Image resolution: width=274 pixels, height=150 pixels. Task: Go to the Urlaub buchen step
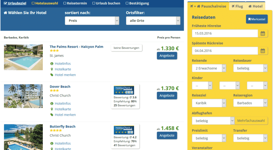108,3
